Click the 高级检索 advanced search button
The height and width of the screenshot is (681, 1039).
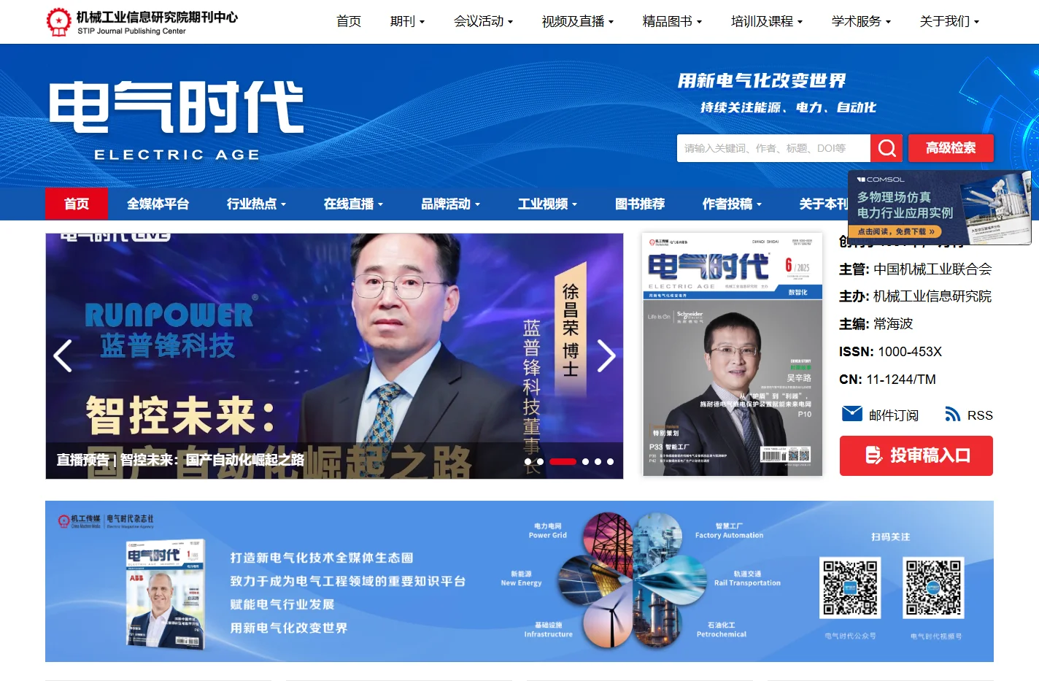click(x=951, y=148)
